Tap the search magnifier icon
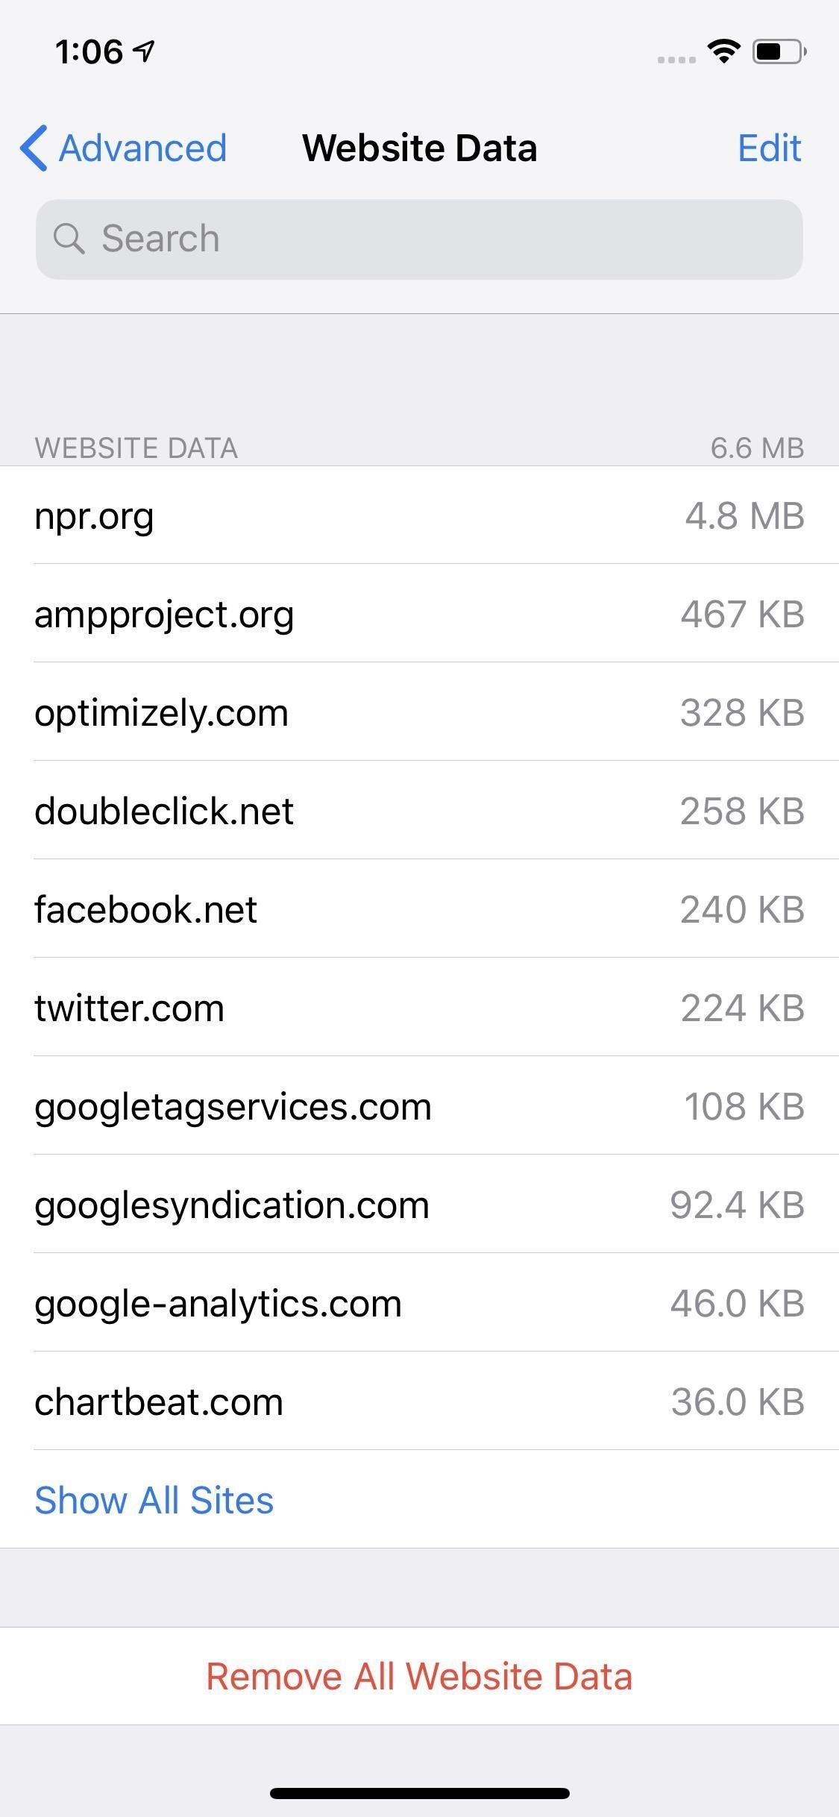This screenshot has width=839, height=1817. 69,239
